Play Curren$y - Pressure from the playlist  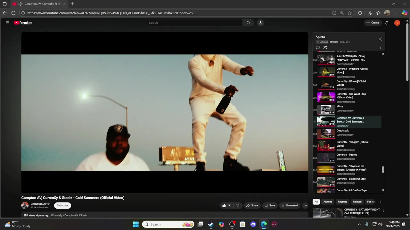347,73
